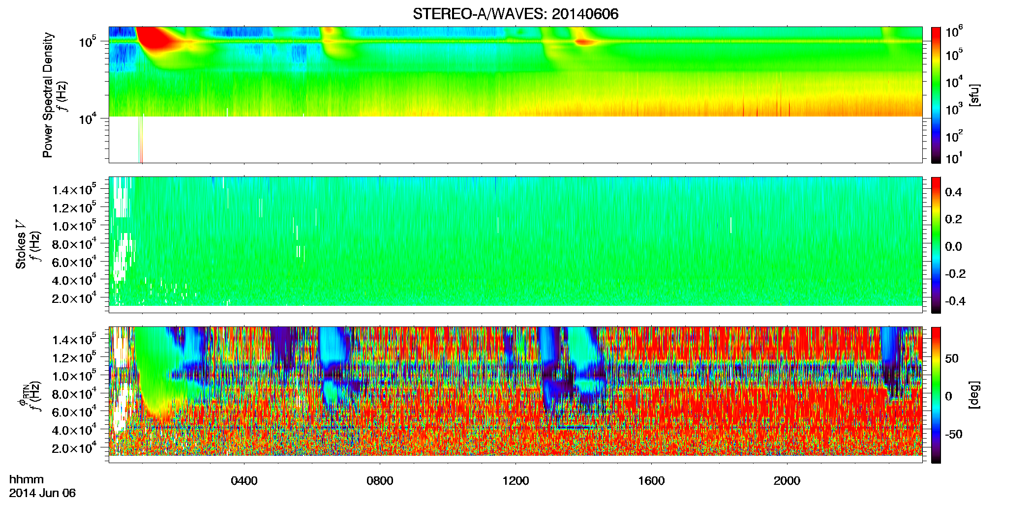
Task: Click the 0.4 label on Stokes colorbar
Action: (953, 192)
